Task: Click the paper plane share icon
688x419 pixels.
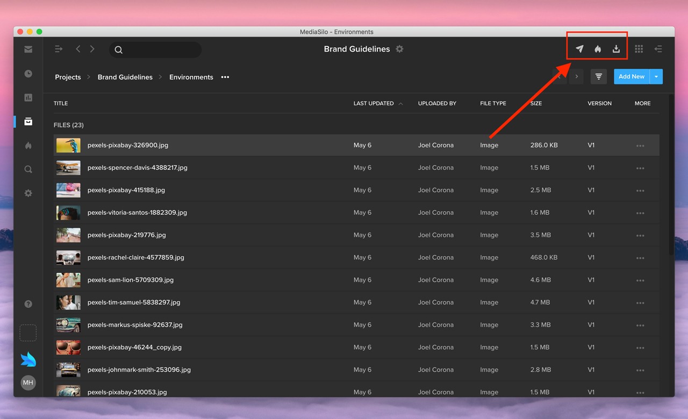Action: pos(579,49)
